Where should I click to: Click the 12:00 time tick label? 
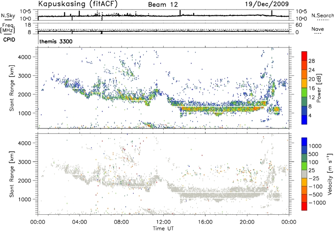coord(163,222)
